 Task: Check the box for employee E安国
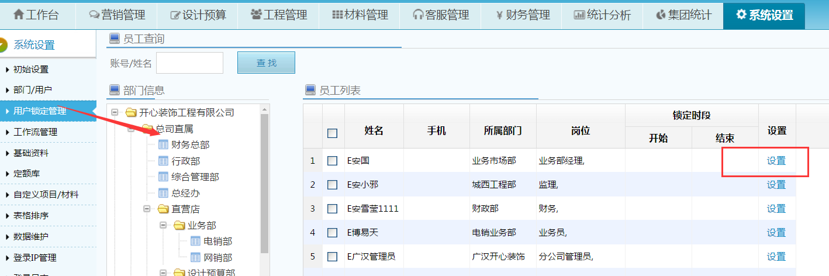(x=332, y=161)
